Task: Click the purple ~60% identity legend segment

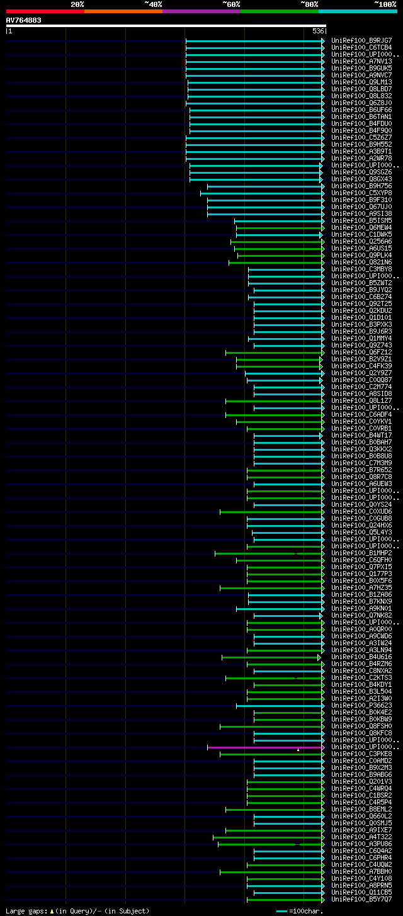Action: [x=201, y=11]
